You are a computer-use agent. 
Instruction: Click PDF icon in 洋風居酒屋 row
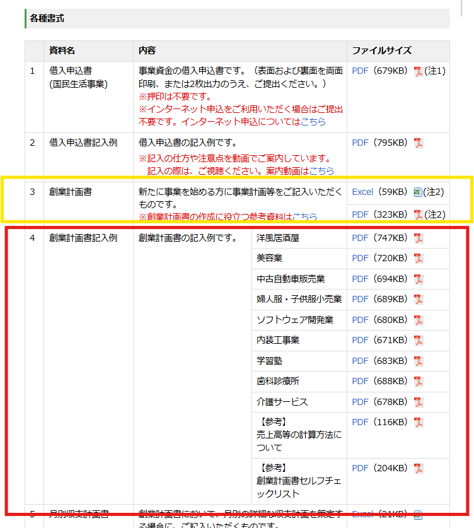pos(418,238)
